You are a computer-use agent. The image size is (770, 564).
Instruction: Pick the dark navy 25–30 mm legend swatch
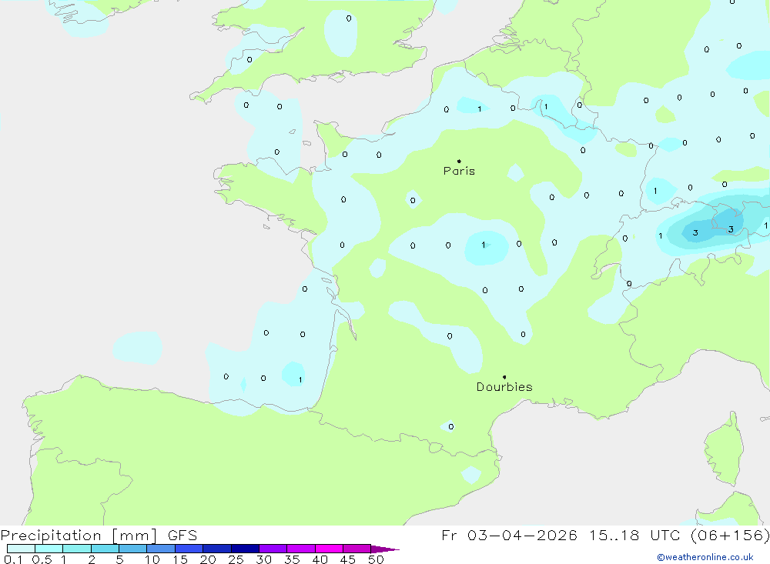tap(245, 549)
